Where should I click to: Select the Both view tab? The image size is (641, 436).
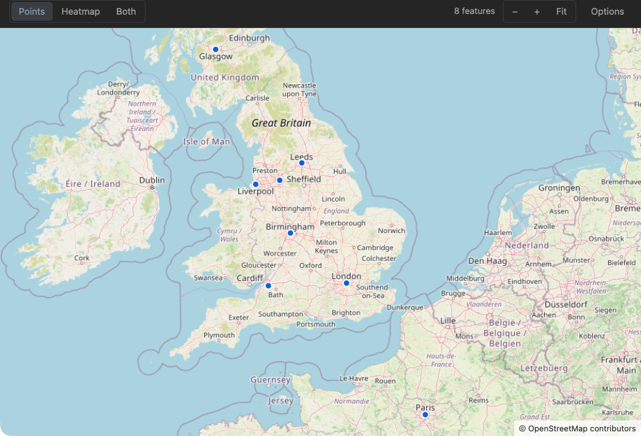pyautogui.click(x=126, y=11)
